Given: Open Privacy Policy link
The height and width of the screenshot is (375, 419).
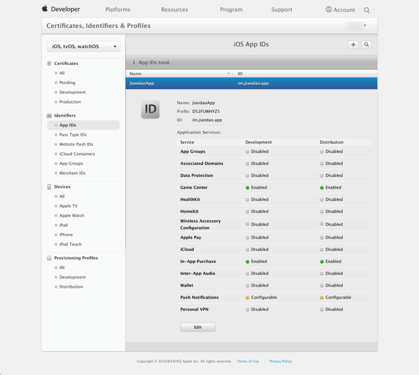Looking at the screenshot, I should [x=280, y=361].
